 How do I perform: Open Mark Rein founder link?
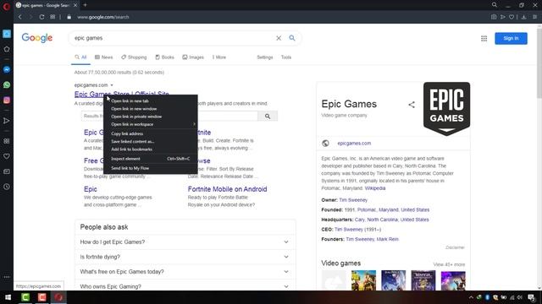pyautogui.click(x=388, y=239)
